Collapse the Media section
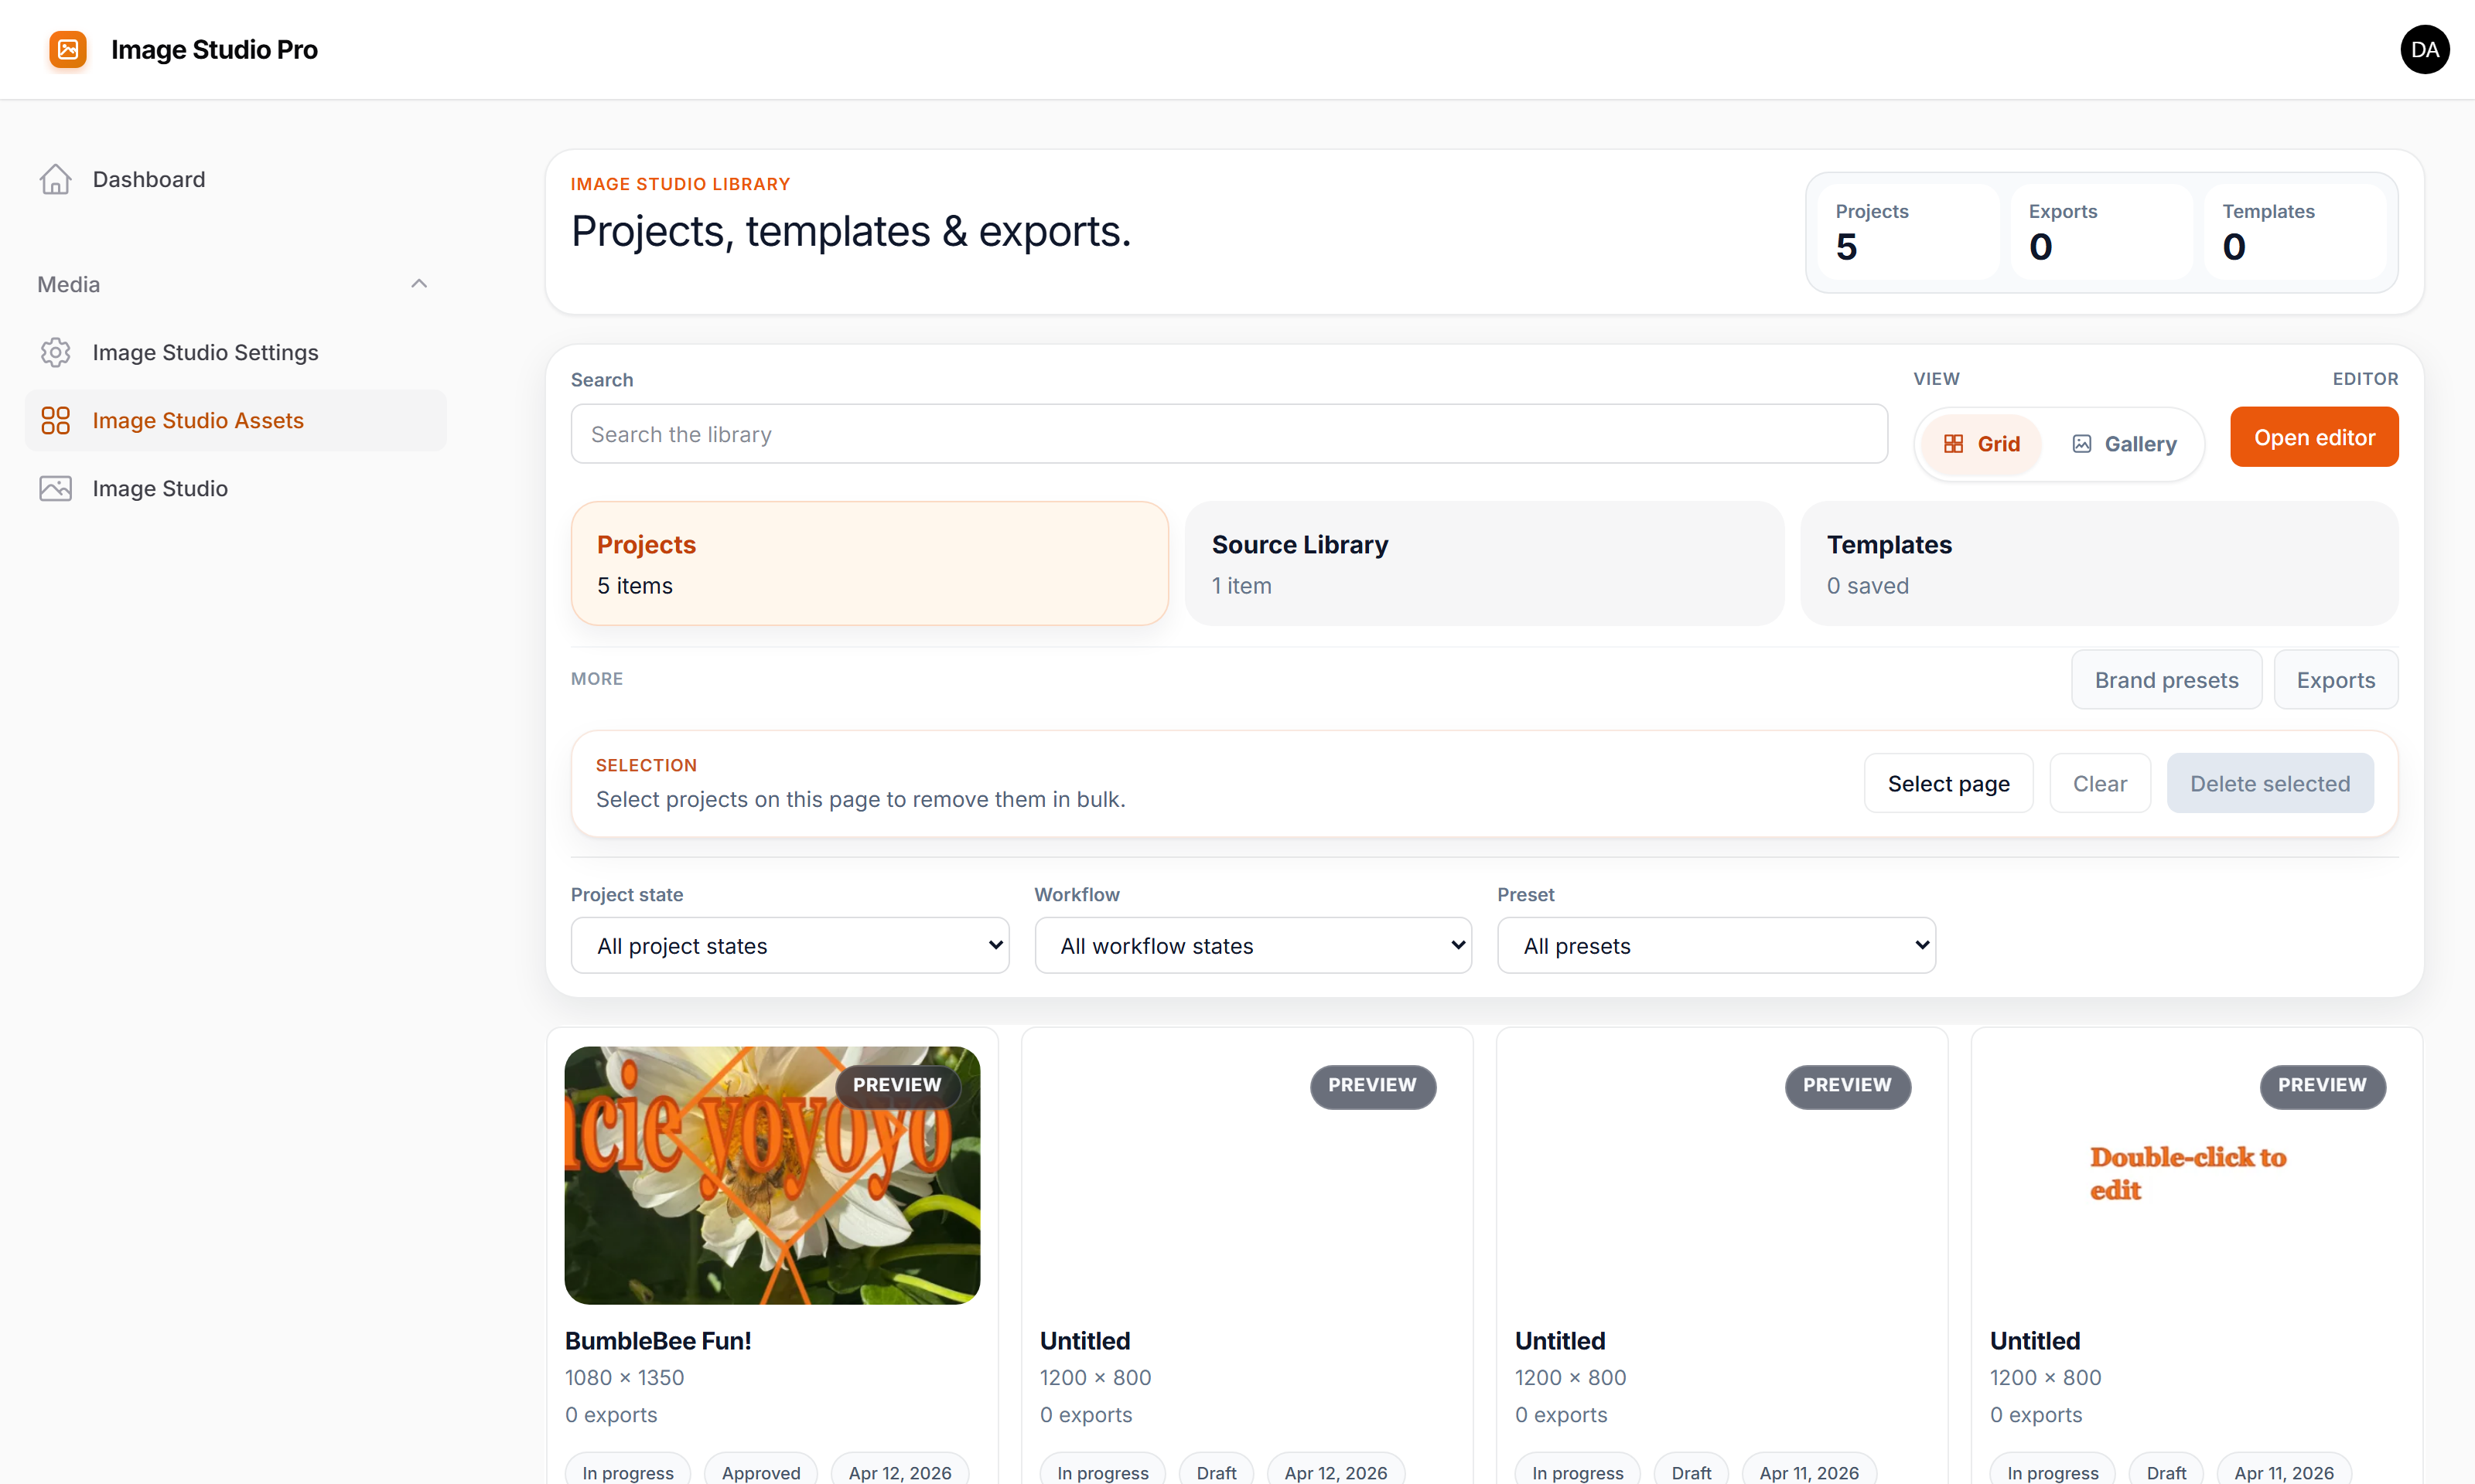Image resolution: width=2475 pixels, height=1484 pixels. pos(419,283)
